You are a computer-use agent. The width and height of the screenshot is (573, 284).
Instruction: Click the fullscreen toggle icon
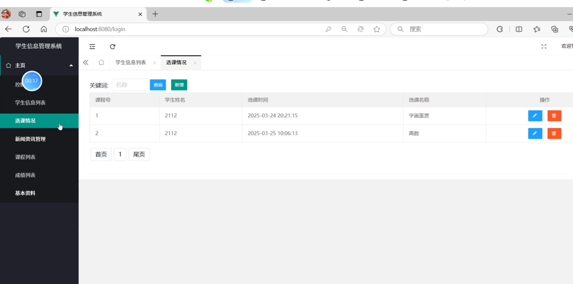click(544, 47)
